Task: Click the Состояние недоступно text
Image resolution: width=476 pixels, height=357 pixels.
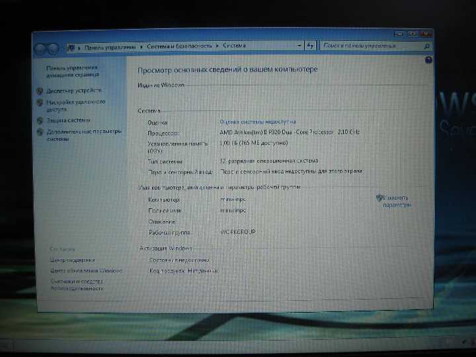Action: [180, 260]
